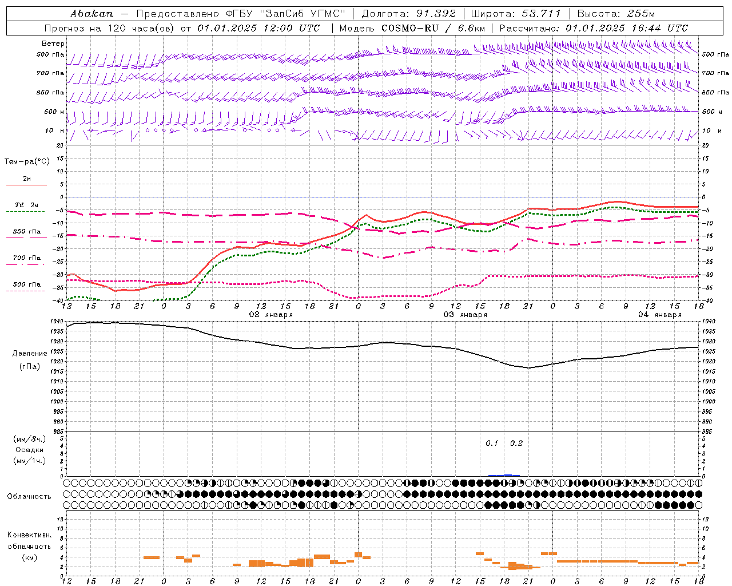The width and height of the screenshot is (732, 586).
Task: Click the (мм/1ч.) precipitation unit label
Action: click(30, 461)
